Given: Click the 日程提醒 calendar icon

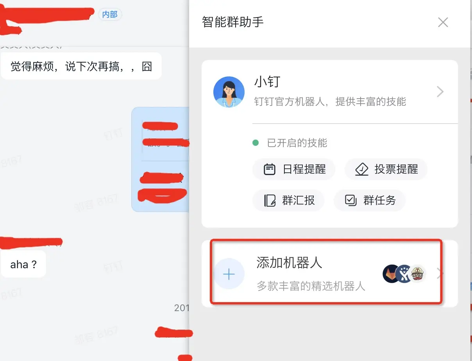Looking at the screenshot, I should click(270, 170).
